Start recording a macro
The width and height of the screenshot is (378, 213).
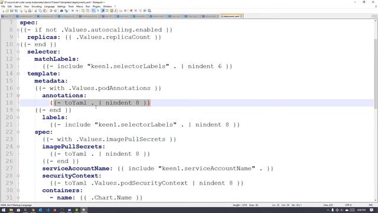(131, 11)
